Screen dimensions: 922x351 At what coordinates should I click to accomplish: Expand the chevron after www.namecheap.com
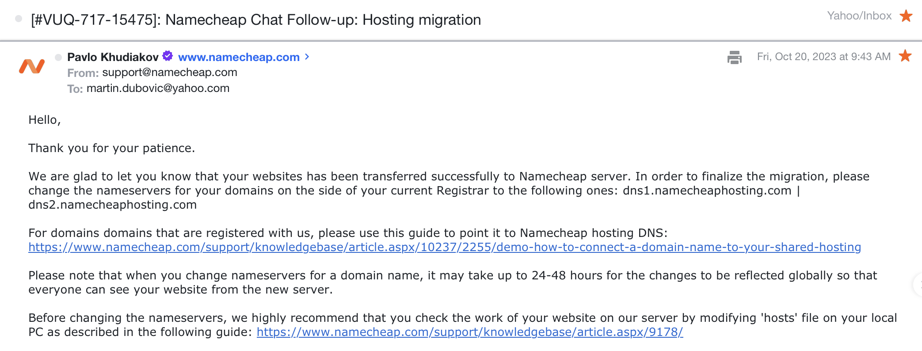coord(307,57)
